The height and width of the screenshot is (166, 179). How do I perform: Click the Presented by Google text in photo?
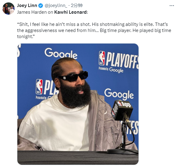click(111, 69)
